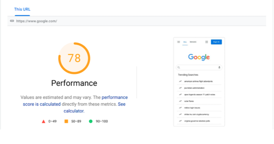Click the 78 performance score gauge
Image resolution: width=274 pixels, height=144 pixels.
(x=74, y=58)
